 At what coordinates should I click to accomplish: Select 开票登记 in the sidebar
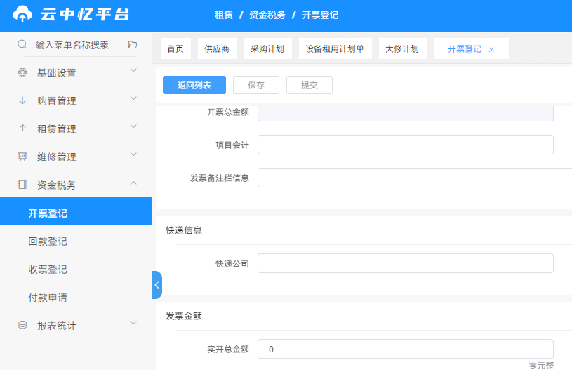click(x=76, y=211)
